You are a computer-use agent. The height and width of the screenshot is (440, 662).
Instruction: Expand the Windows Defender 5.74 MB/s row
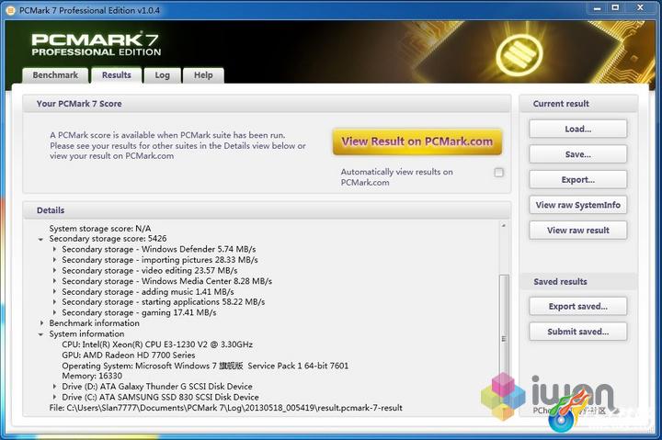[54, 249]
